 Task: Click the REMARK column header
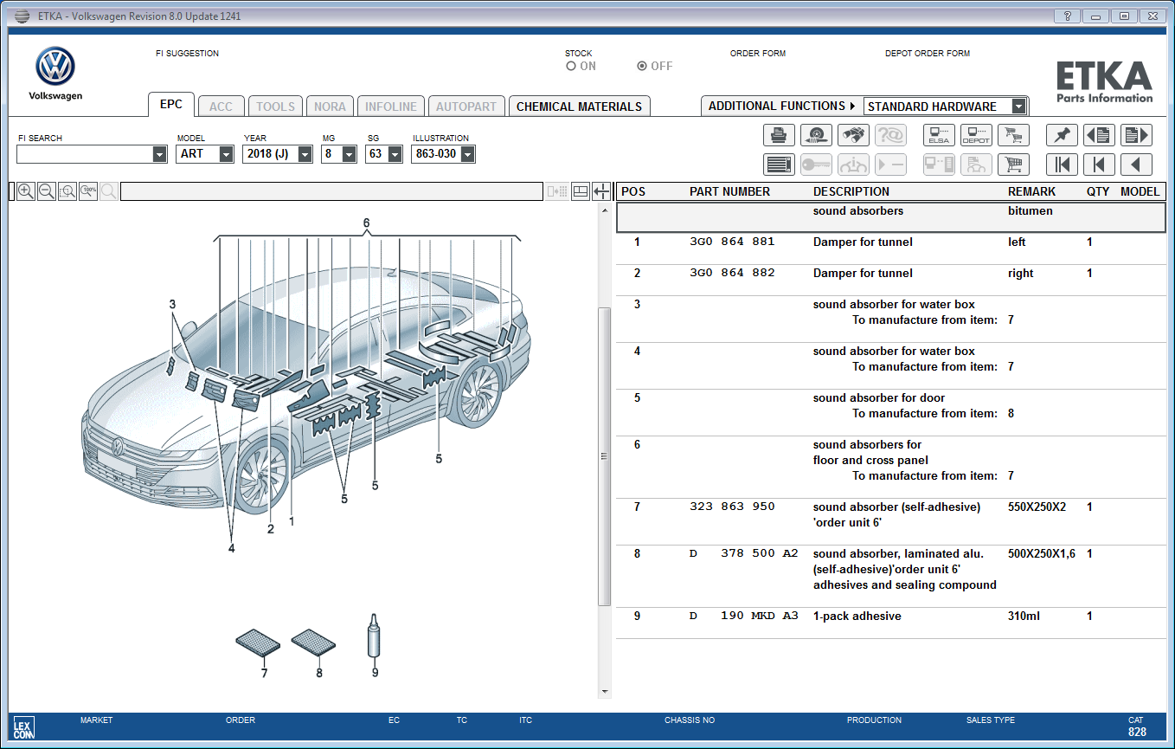pos(1032,192)
